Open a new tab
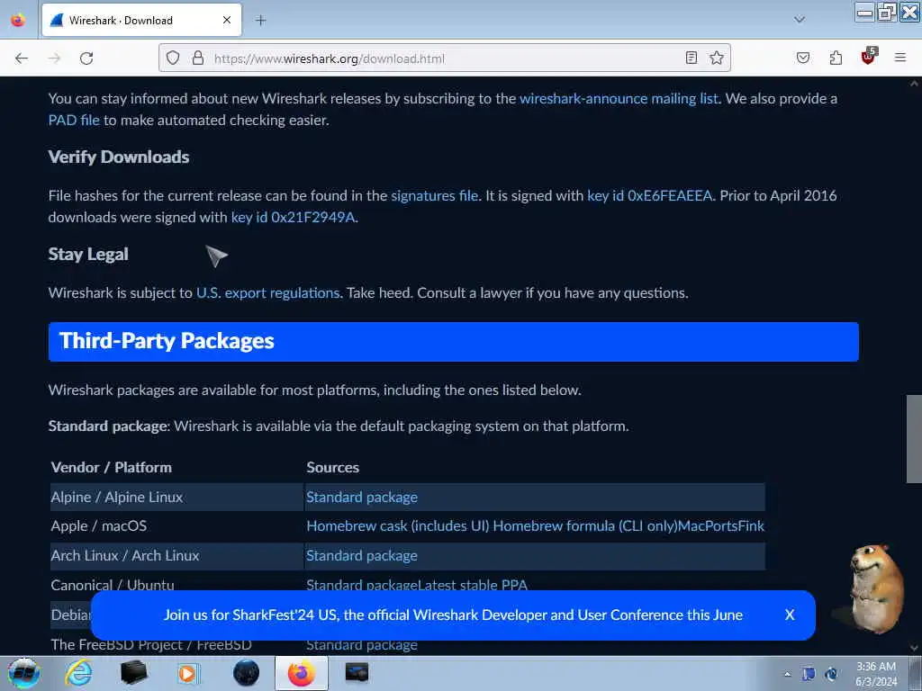922x691 pixels. (260, 21)
